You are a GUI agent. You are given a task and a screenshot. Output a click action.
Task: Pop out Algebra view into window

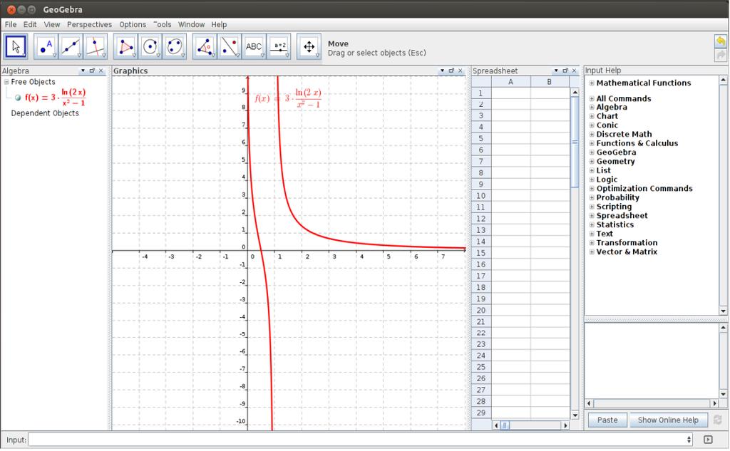click(x=92, y=71)
